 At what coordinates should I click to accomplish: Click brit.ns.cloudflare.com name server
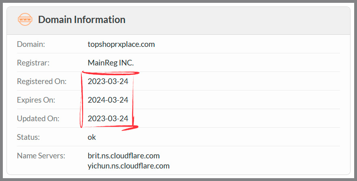pos(123,156)
